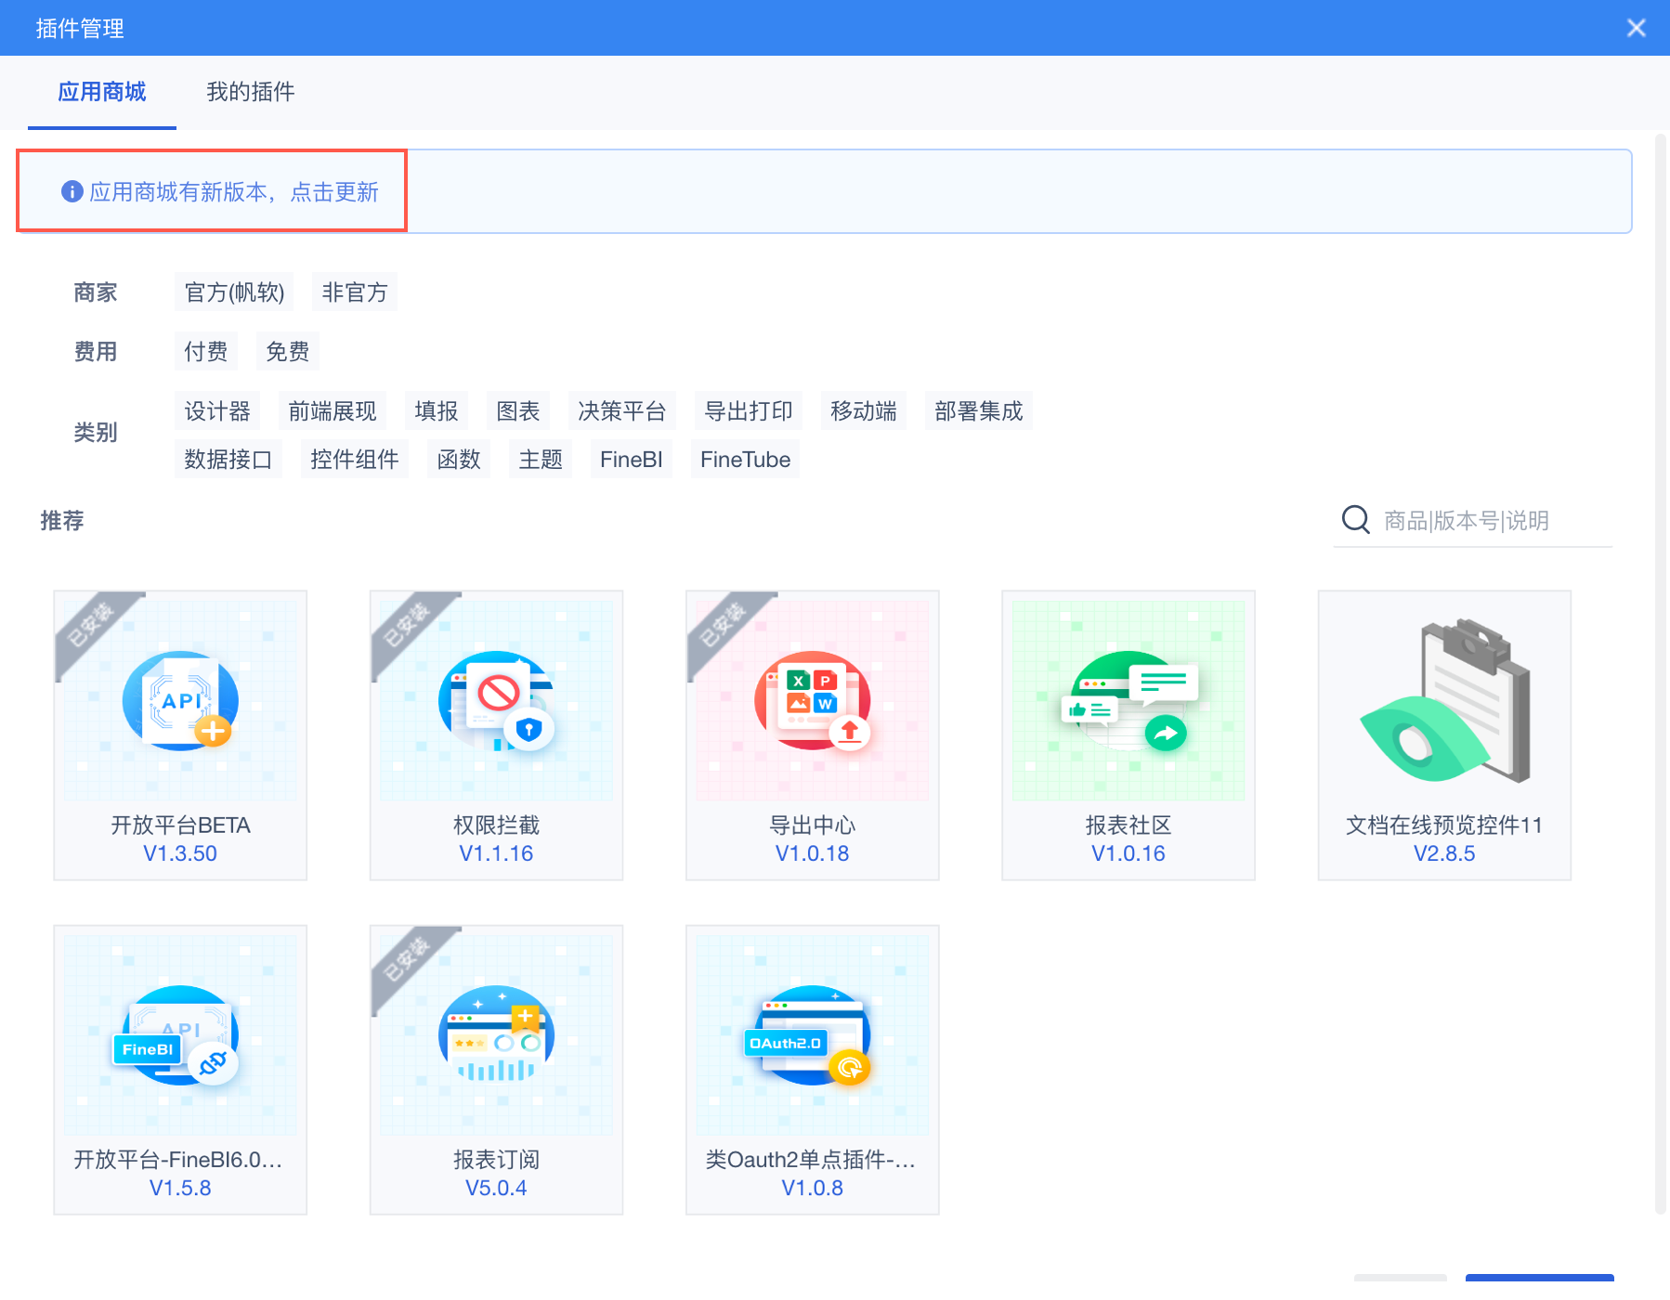
Task: Select the 导出中心 plugin icon
Action: pos(813,700)
